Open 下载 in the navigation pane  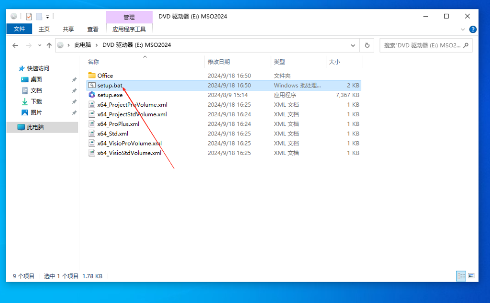pos(36,101)
